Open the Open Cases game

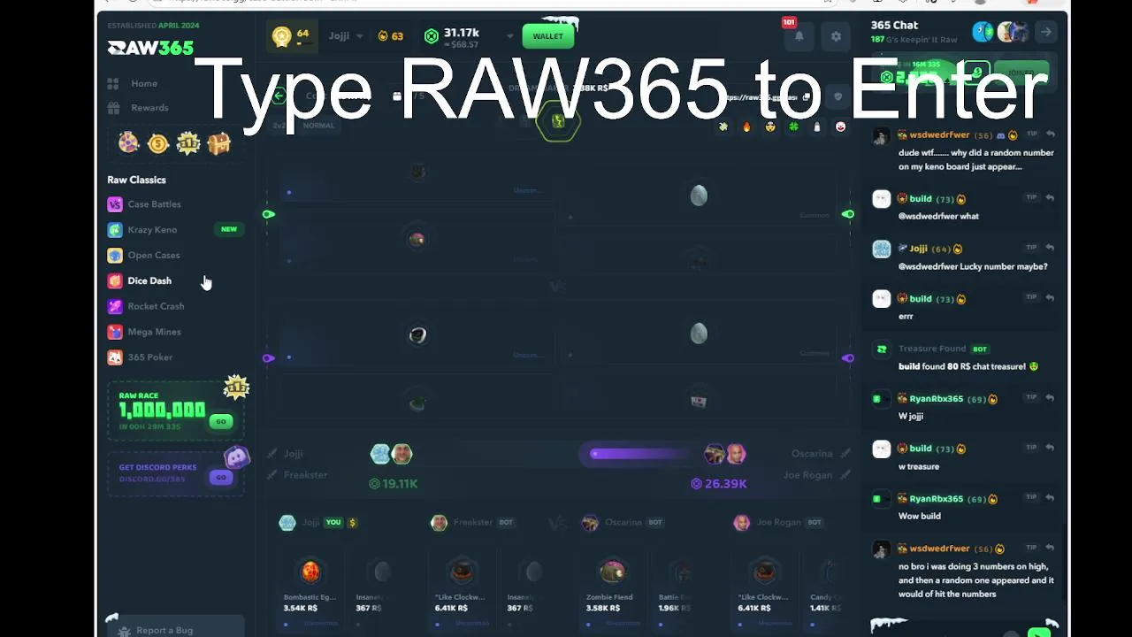pos(154,256)
